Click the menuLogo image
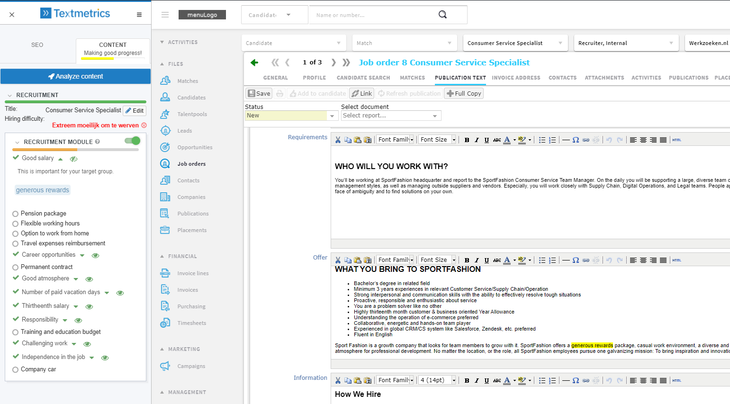The width and height of the screenshot is (730, 404). (x=202, y=15)
